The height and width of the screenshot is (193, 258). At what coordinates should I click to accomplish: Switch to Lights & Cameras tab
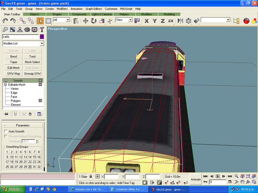(102, 14)
